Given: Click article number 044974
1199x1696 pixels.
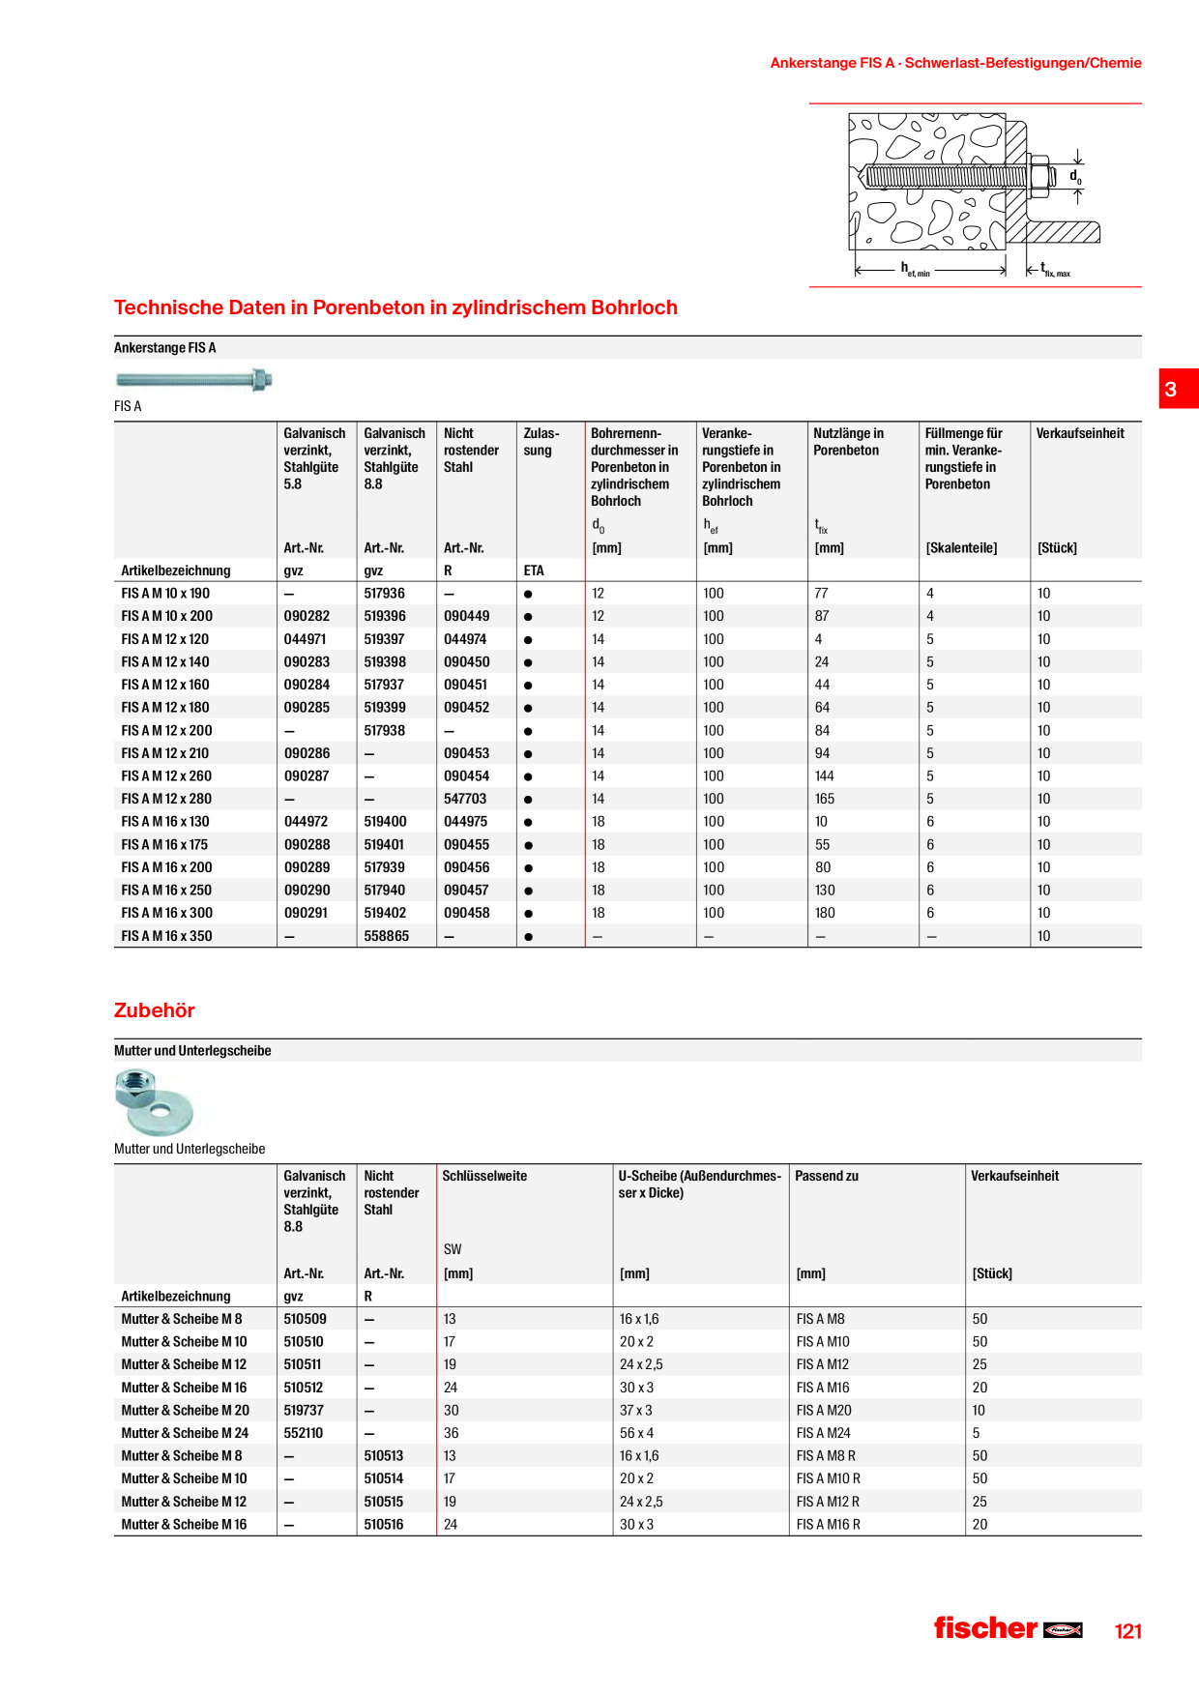Looking at the screenshot, I should 465,639.
